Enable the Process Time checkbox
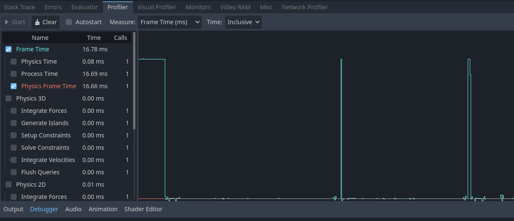Image resolution: width=514 pixels, height=221 pixels. click(14, 74)
